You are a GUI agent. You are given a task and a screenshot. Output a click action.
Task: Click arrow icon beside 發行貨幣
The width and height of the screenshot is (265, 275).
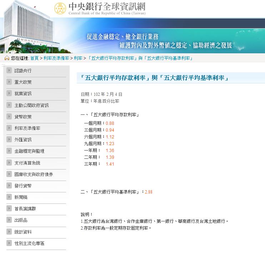[x=9, y=186]
